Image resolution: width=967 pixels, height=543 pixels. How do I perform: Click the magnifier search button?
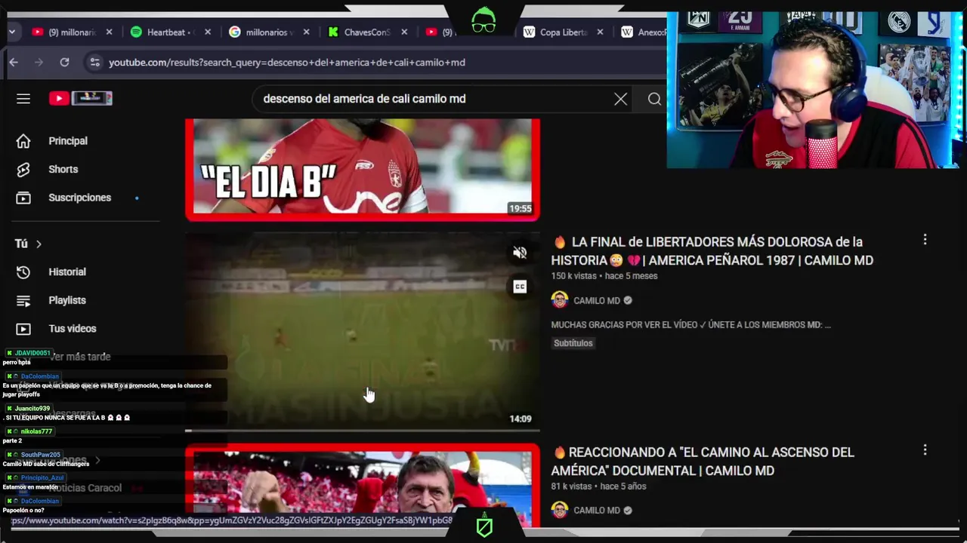[x=654, y=99]
